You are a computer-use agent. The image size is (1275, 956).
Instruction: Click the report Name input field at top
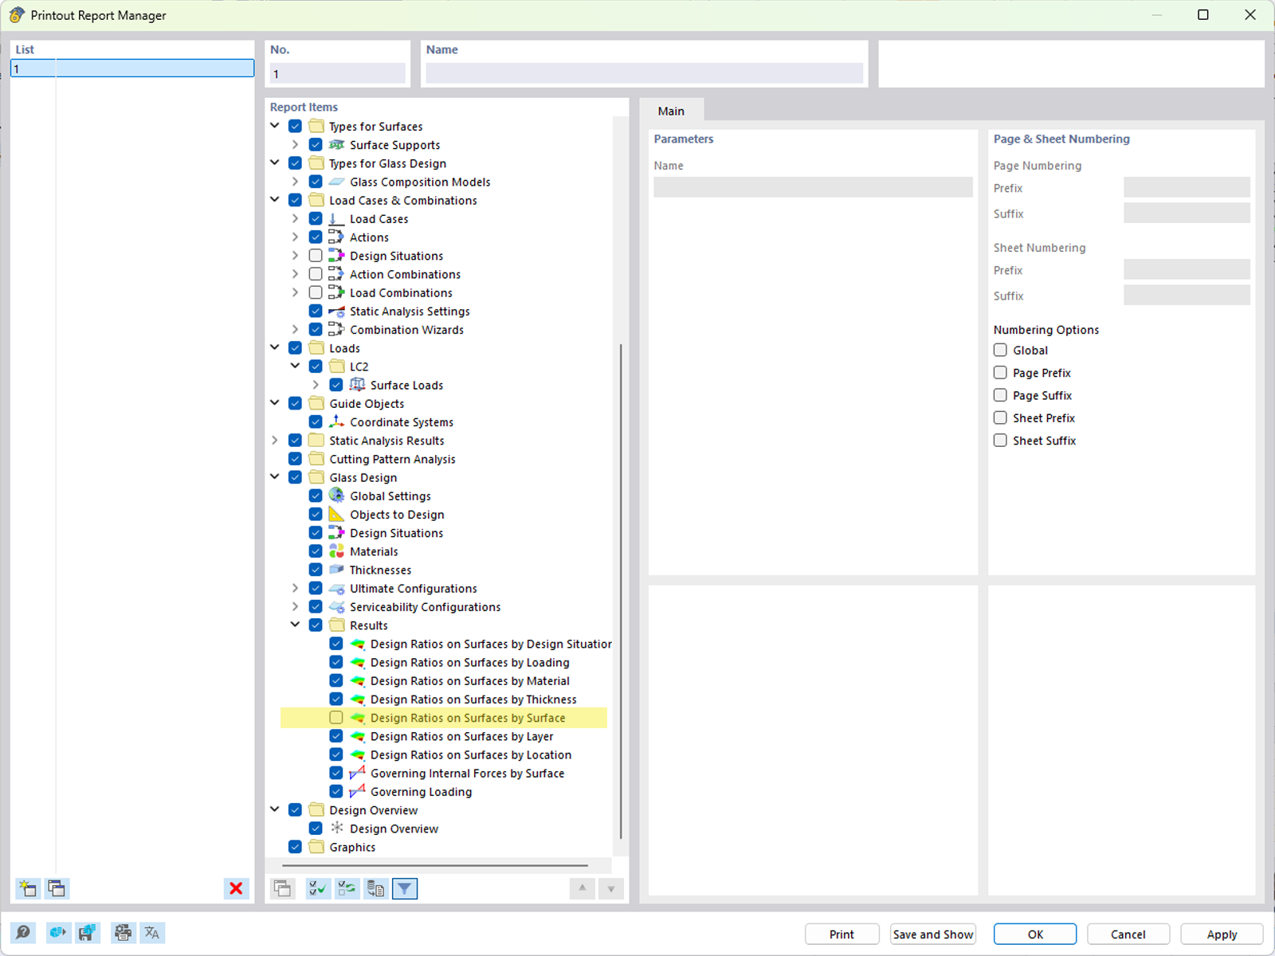(644, 73)
